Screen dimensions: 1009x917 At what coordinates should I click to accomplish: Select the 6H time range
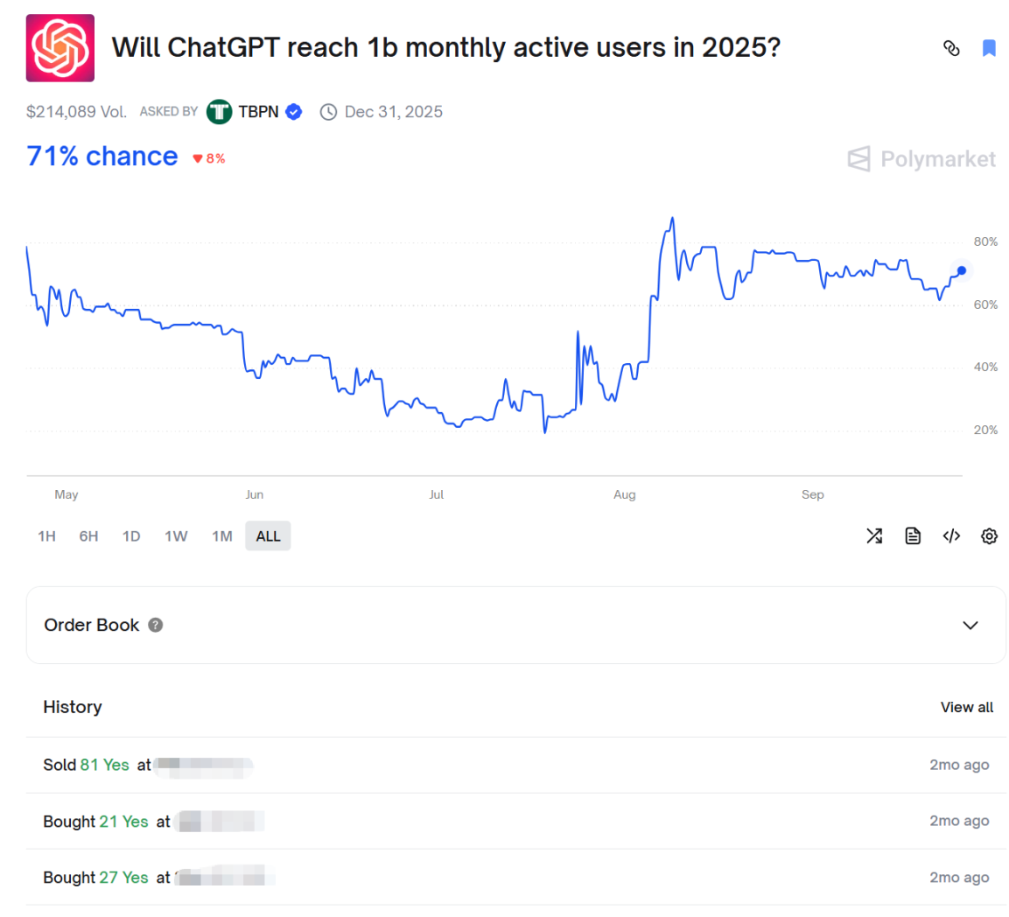coord(88,536)
